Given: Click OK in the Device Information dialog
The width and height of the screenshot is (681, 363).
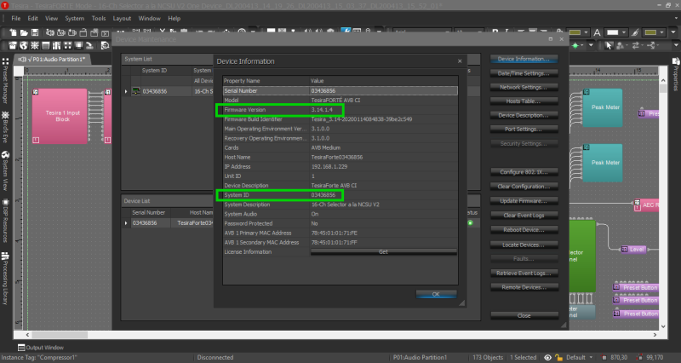Looking at the screenshot, I should (436, 294).
